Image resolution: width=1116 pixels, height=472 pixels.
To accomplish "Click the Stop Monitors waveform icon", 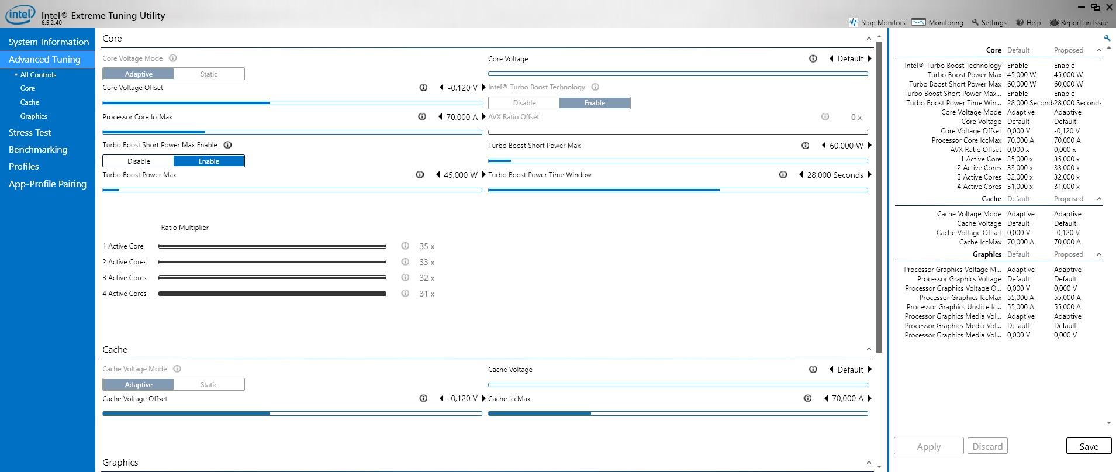I will click(x=853, y=22).
